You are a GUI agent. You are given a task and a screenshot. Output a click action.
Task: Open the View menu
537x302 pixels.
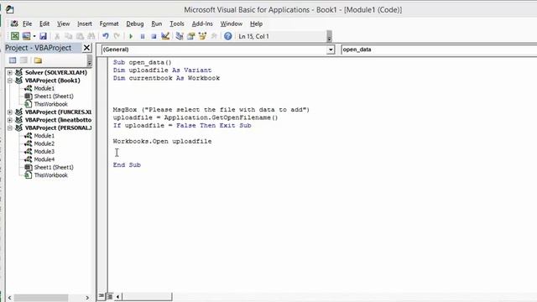(x=64, y=23)
